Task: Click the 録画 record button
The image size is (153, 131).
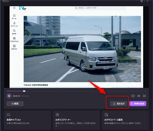Action: pyautogui.click(x=15, y=104)
